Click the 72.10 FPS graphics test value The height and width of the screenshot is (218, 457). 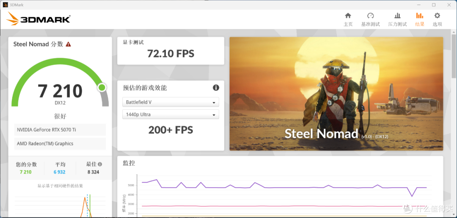tap(171, 54)
